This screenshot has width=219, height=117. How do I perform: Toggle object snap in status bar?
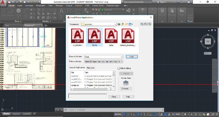pyautogui.click(x=155, y=114)
